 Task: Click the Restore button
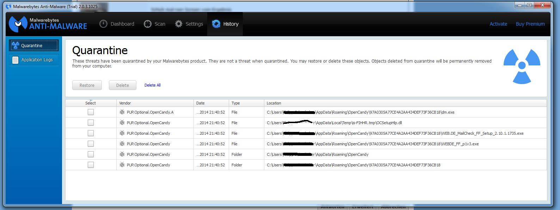click(x=87, y=85)
